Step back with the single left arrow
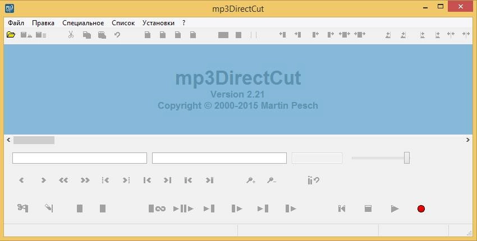Screen dimensions: 477x241 tap(21, 180)
